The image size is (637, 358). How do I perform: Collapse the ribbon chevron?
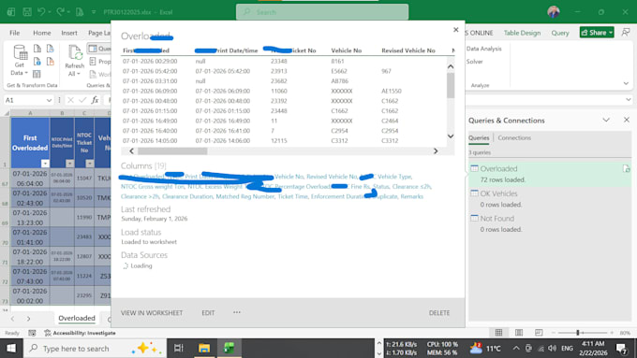(626, 83)
